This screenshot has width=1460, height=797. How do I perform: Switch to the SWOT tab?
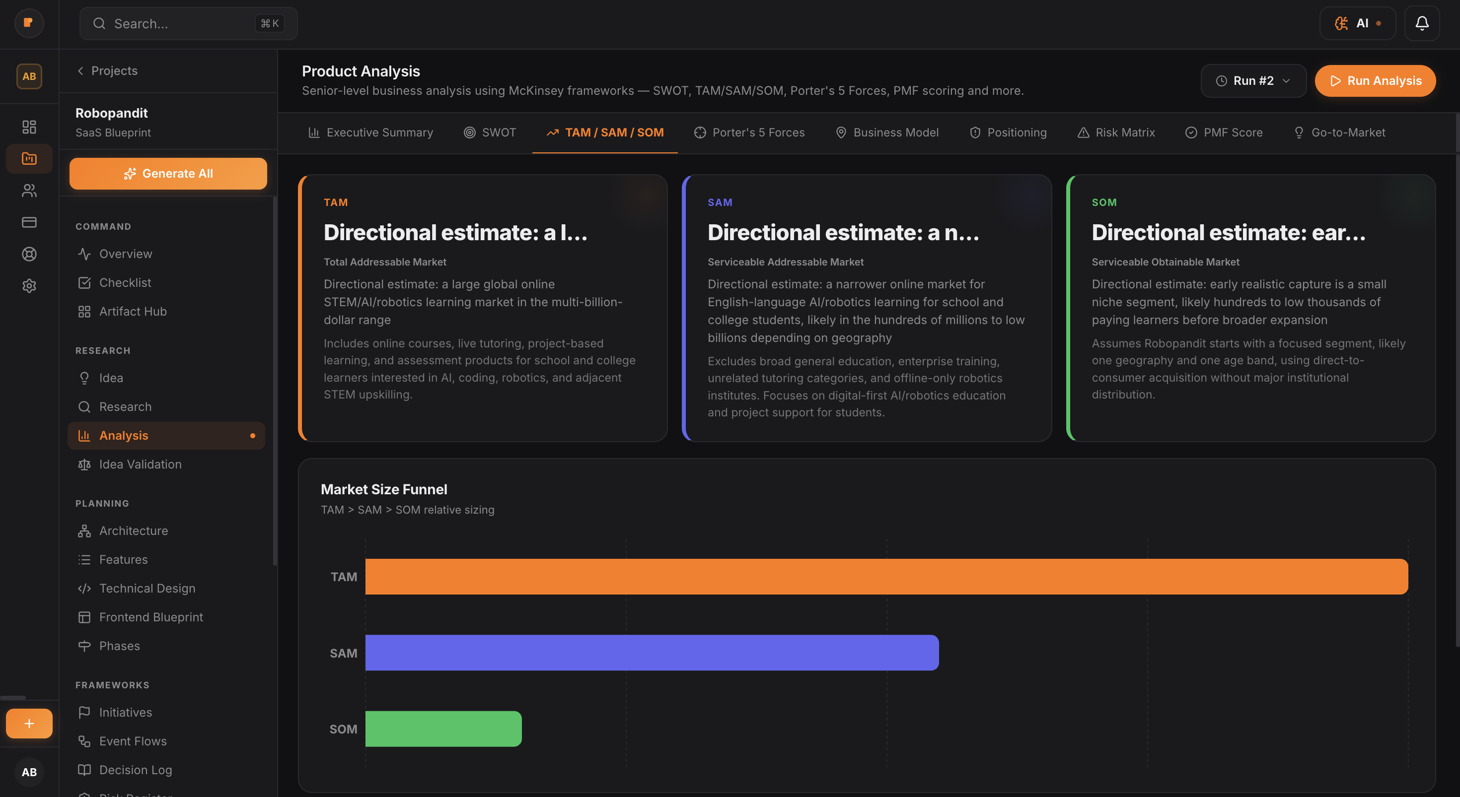[490, 133]
